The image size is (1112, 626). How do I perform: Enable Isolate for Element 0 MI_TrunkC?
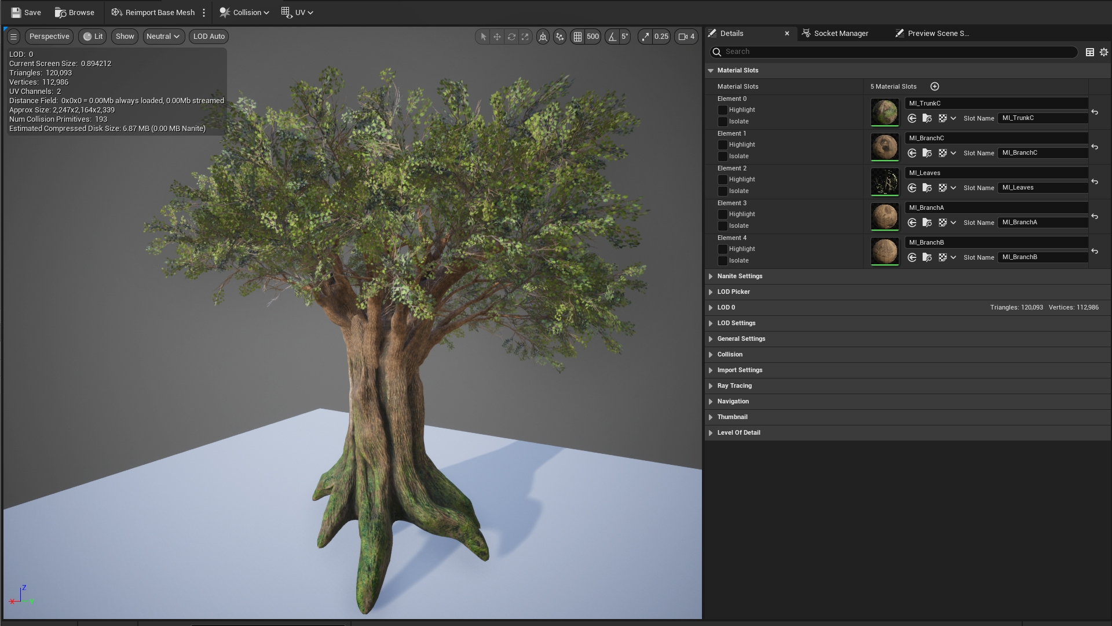click(722, 122)
